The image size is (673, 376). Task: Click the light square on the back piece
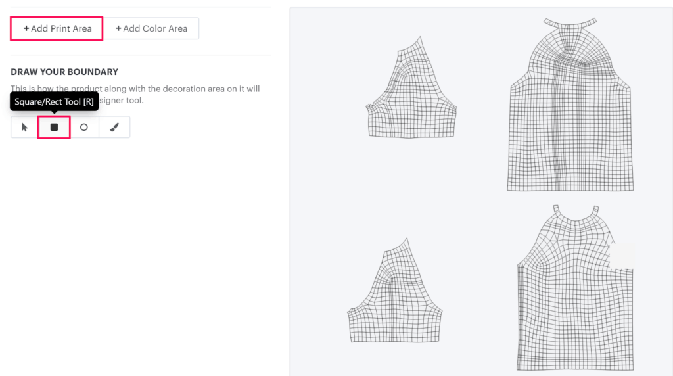point(622,255)
